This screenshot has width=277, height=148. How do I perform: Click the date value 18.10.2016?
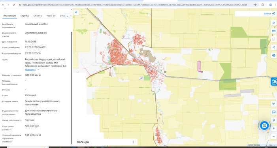[31, 41]
